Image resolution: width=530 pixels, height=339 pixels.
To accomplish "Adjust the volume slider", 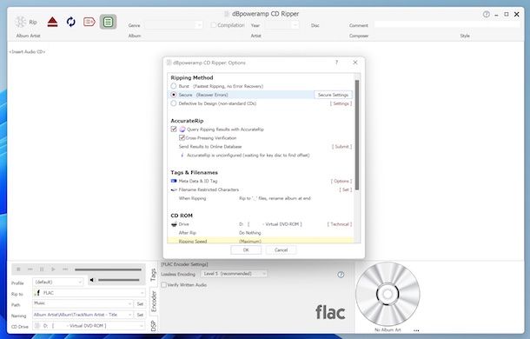I will [x=119, y=280].
